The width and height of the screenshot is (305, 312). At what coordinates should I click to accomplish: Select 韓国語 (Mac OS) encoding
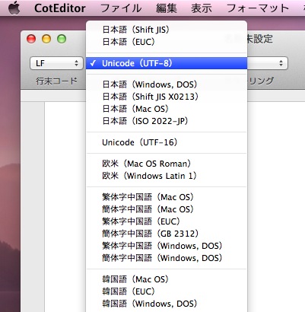[x=167, y=279]
